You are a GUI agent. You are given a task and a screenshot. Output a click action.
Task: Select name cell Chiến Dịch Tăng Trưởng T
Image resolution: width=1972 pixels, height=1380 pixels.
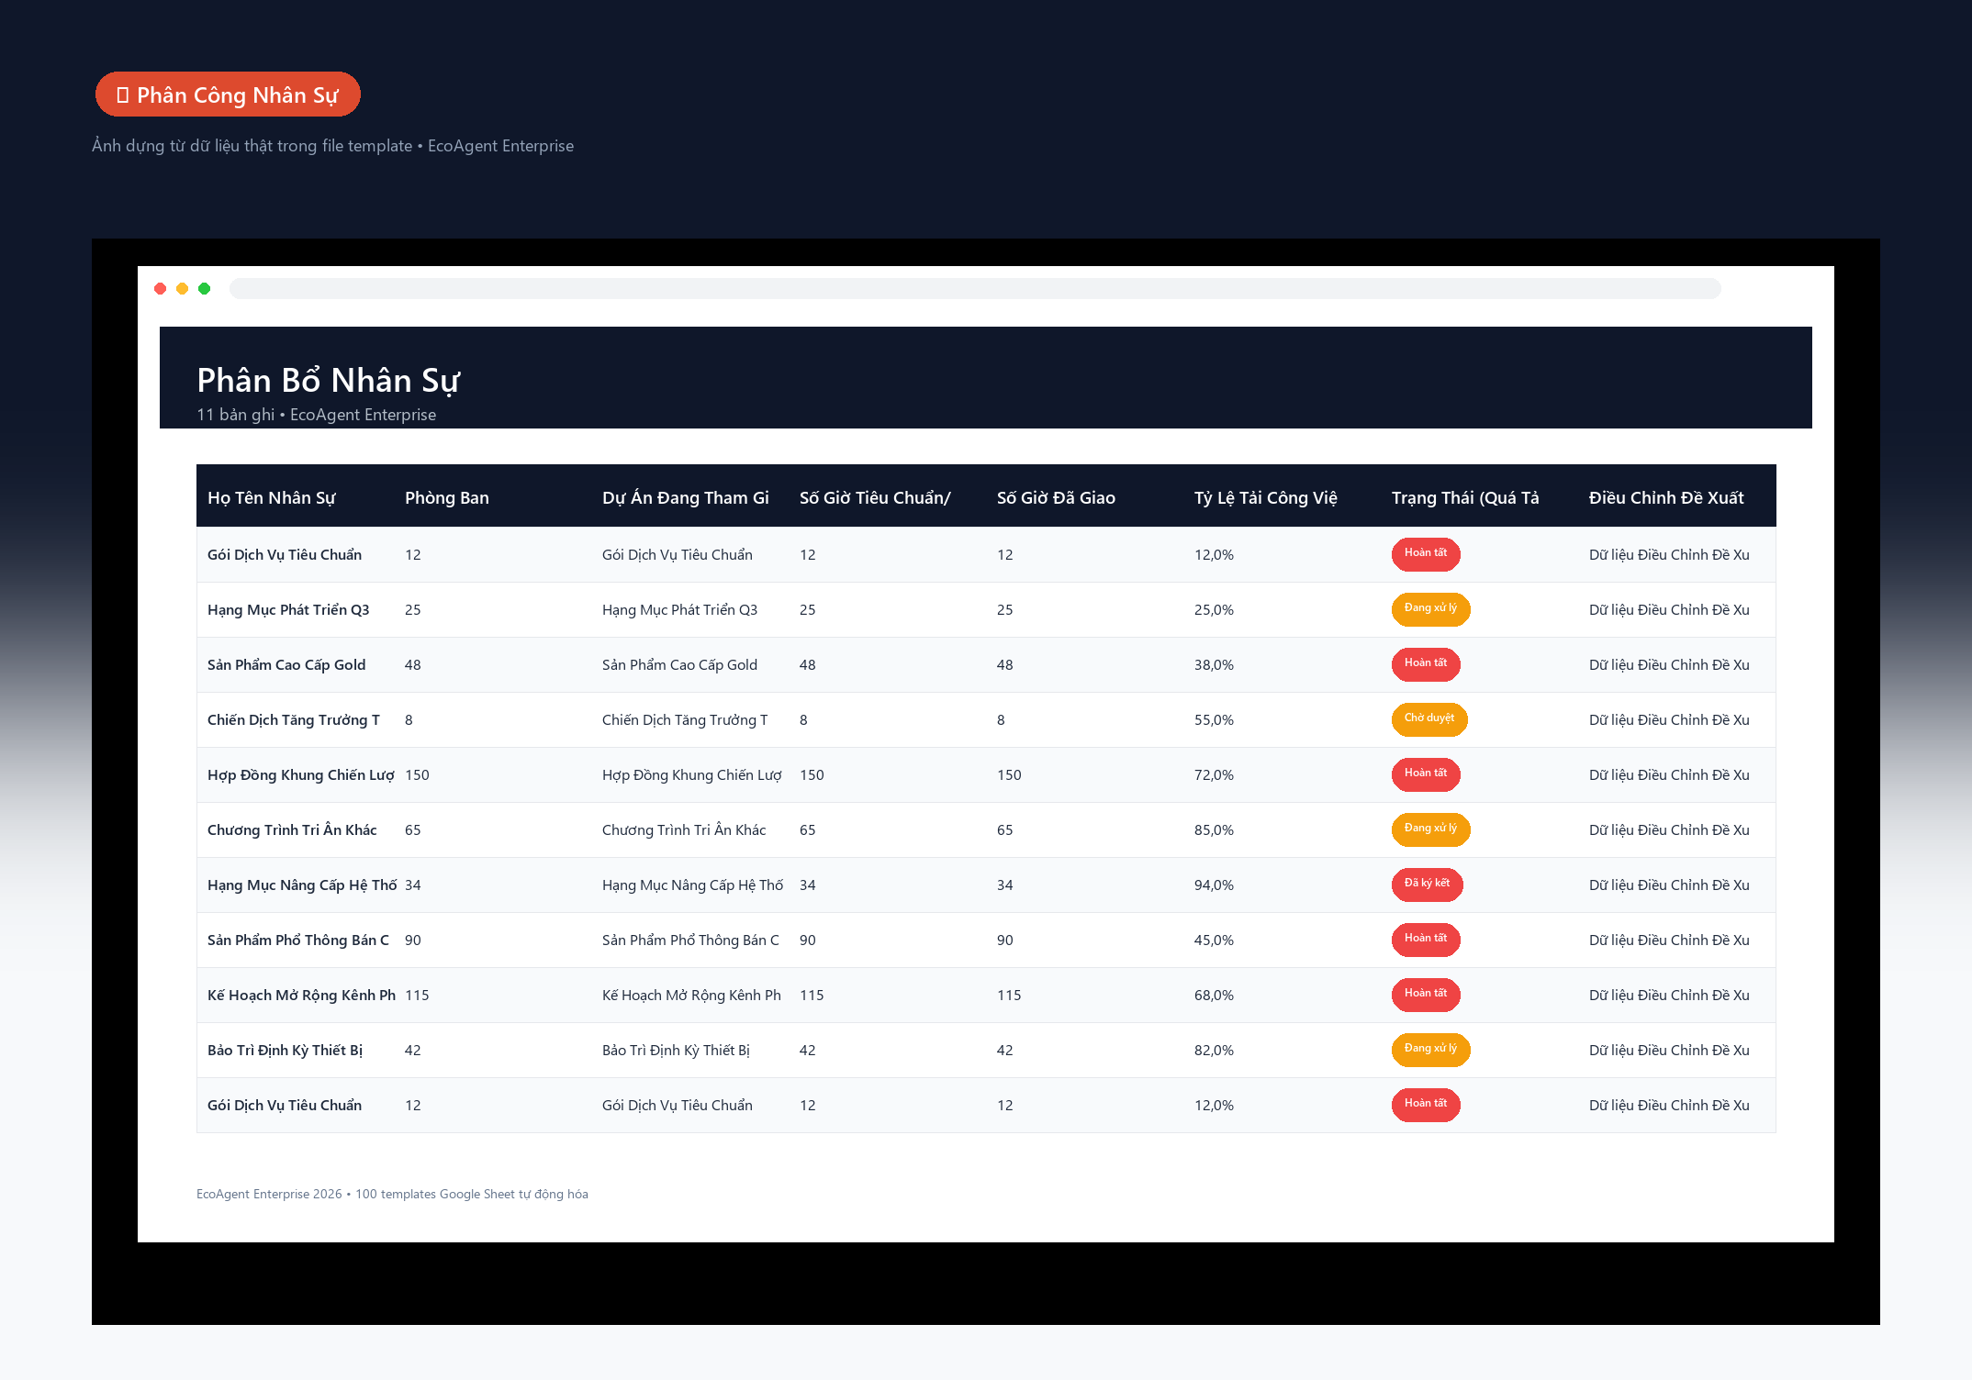(x=294, y=720)
